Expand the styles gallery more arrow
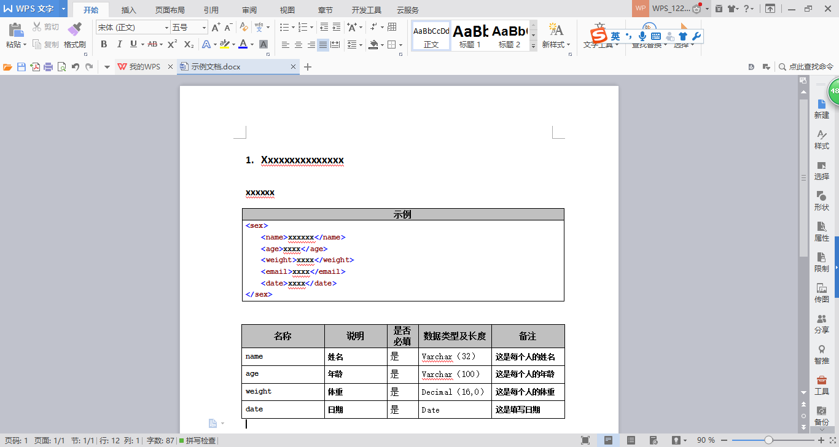The width and height of the screenshot is (839, 447). pyautogui.click(x=533, y=46)
